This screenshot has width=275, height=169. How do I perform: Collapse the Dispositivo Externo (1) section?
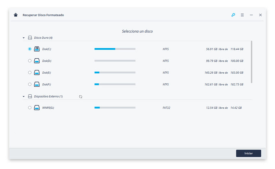(x=23, y=96)
